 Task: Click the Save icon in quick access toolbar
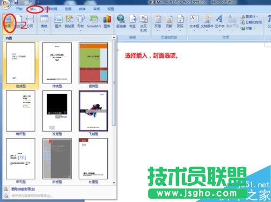click(x=16, y=2)
